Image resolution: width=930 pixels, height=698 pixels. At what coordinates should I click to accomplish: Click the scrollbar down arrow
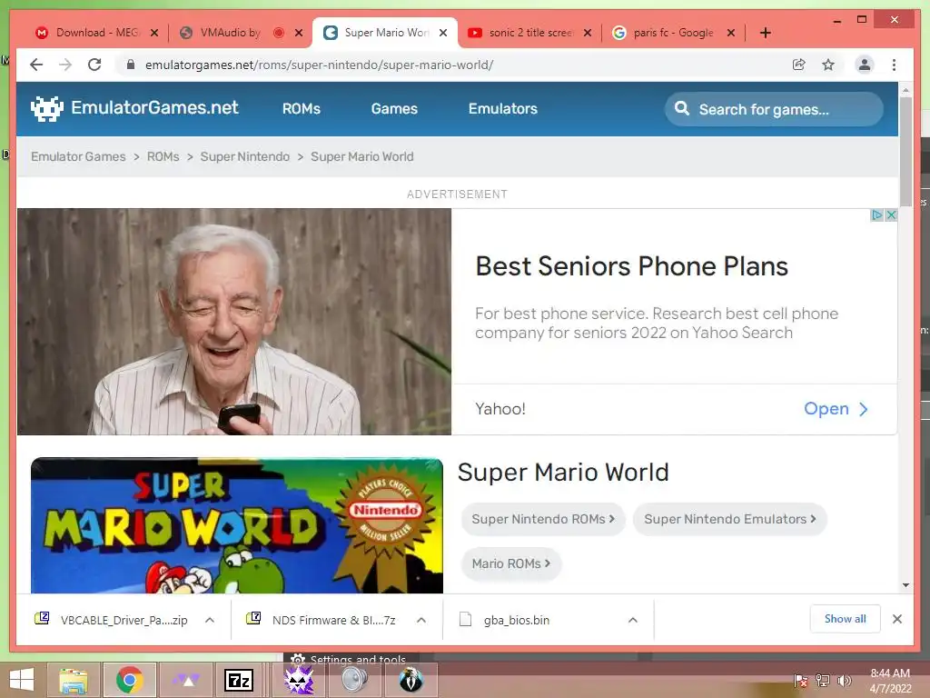905,585
